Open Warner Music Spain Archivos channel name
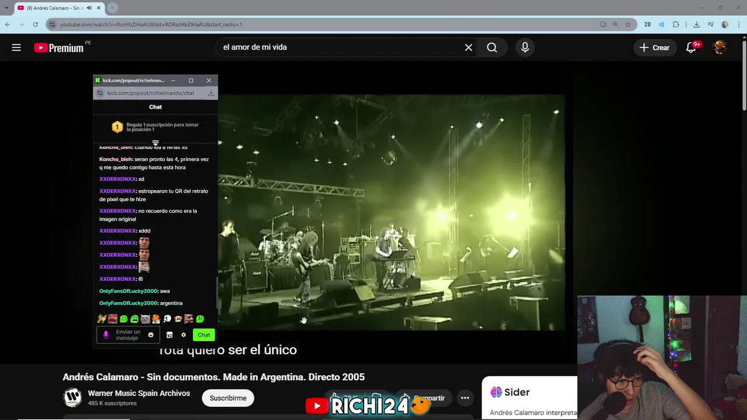 [x=139, y=393]
